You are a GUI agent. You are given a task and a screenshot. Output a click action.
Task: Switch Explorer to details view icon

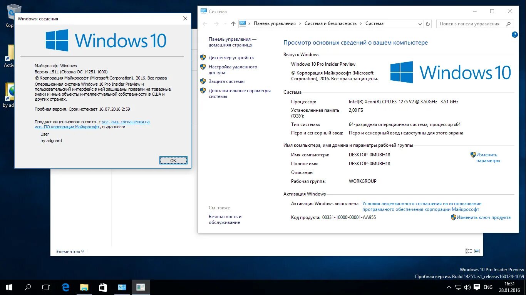469,251
